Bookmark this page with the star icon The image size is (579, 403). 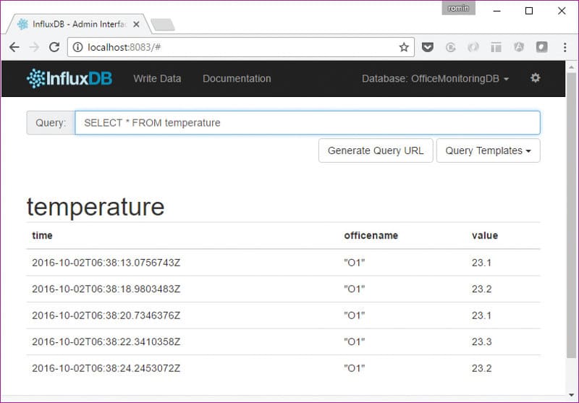(x=404, y=47)
